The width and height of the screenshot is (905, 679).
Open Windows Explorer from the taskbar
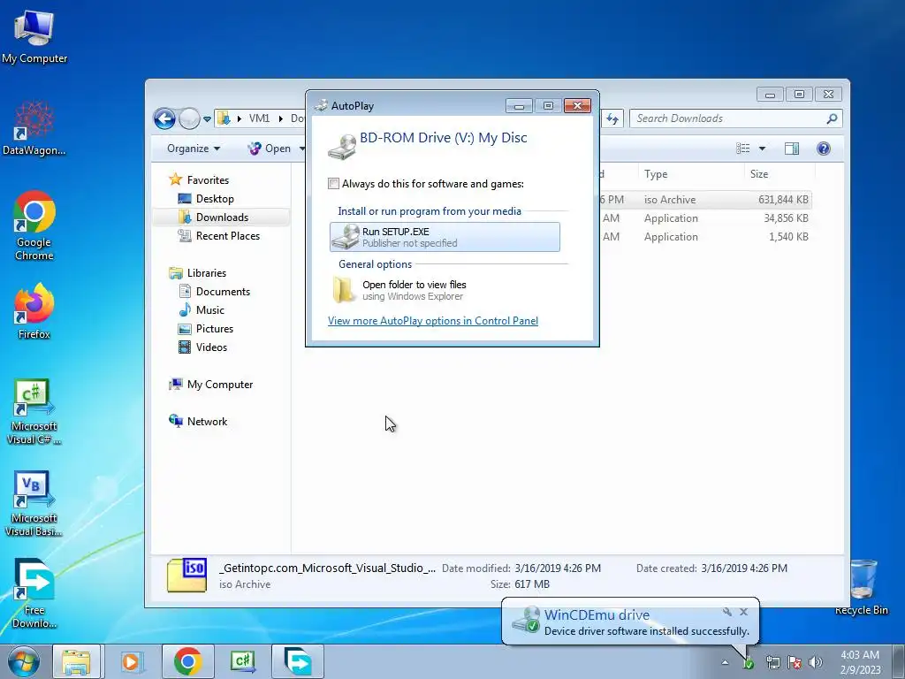click(x=77, y=661)
